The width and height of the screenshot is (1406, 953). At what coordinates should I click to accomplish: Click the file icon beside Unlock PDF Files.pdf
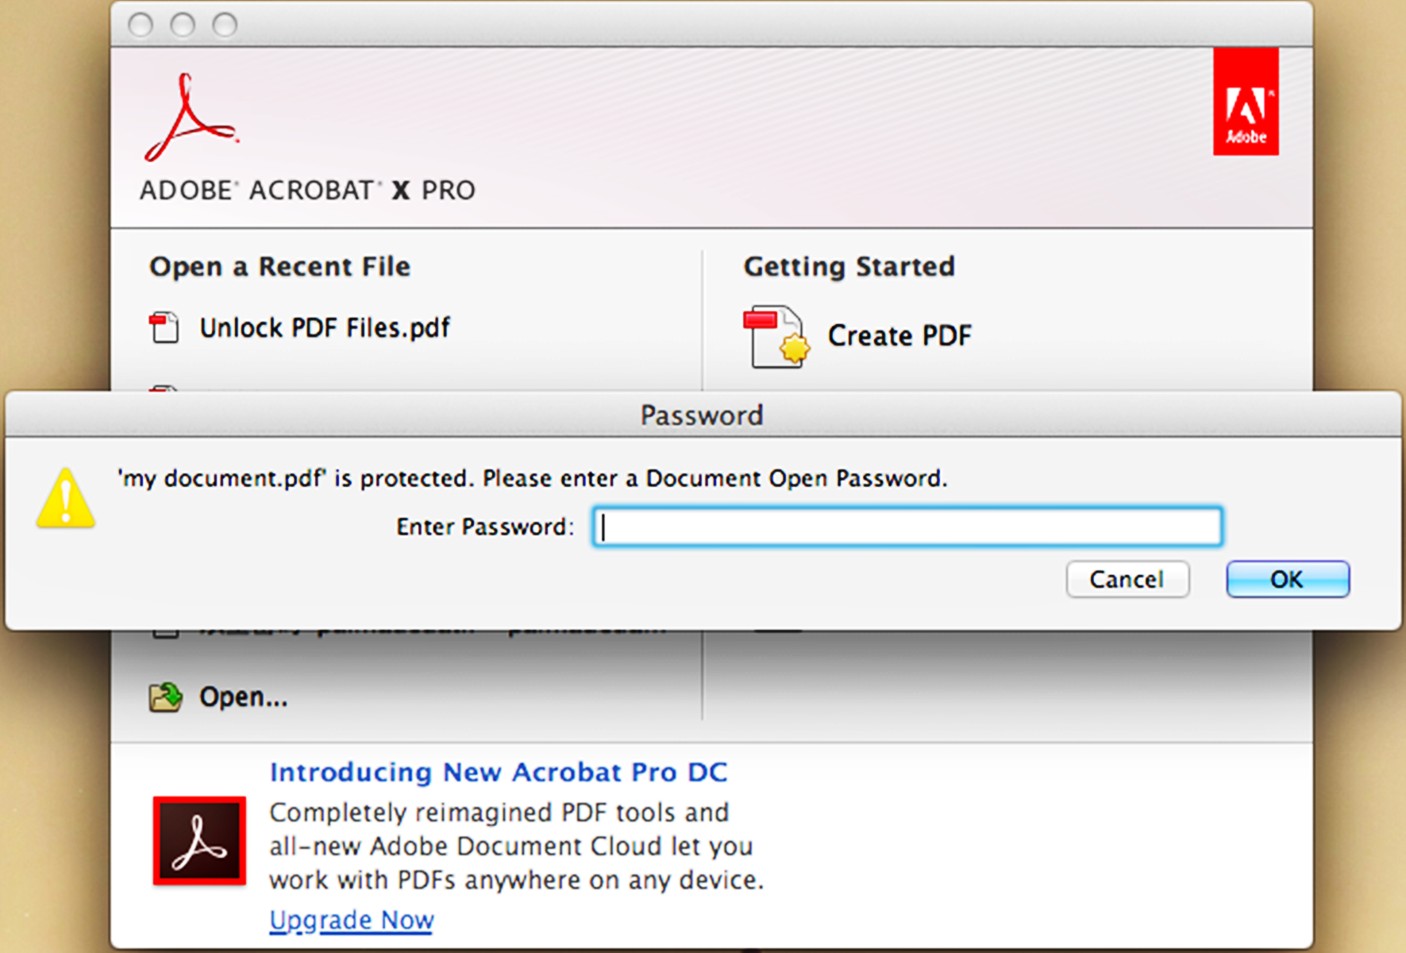coord(164,326)
